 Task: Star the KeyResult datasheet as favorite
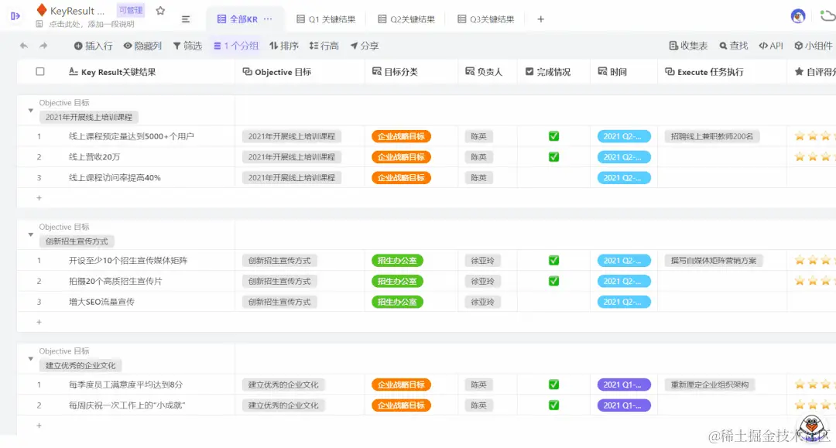click(x=160, y=10)
